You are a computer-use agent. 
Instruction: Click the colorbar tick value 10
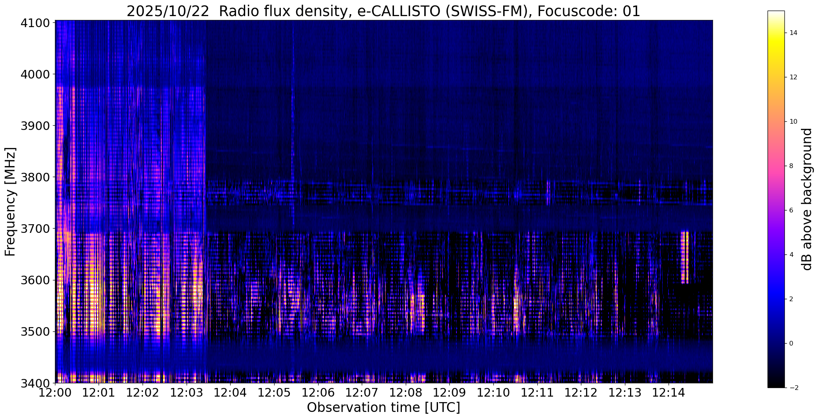pos(793,122)
